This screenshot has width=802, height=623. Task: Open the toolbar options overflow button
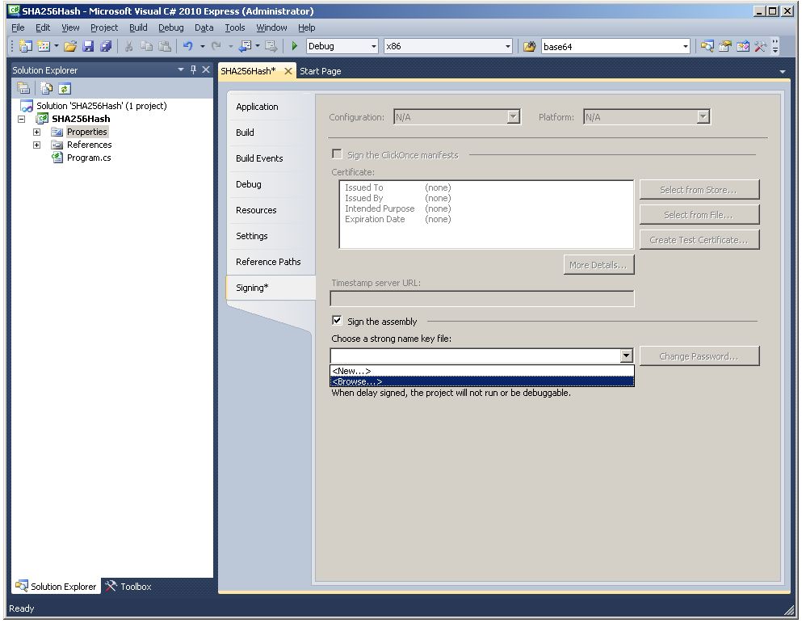click(x=776, y=47)
